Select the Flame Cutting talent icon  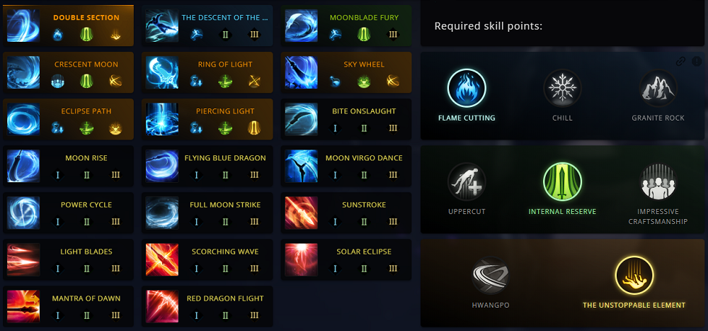(x=466, y=88)
